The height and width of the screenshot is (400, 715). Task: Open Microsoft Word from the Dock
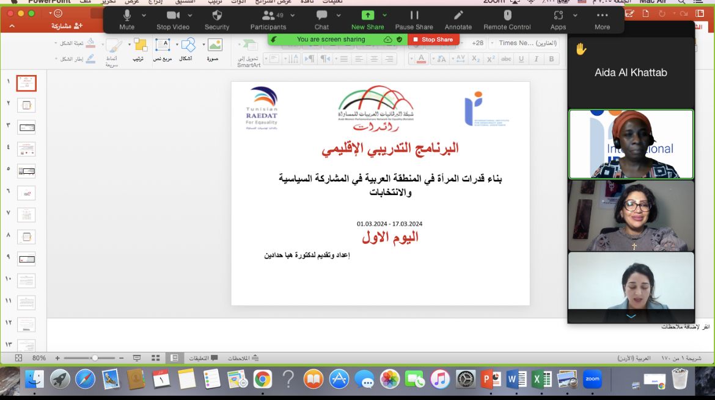pos(516,379)
